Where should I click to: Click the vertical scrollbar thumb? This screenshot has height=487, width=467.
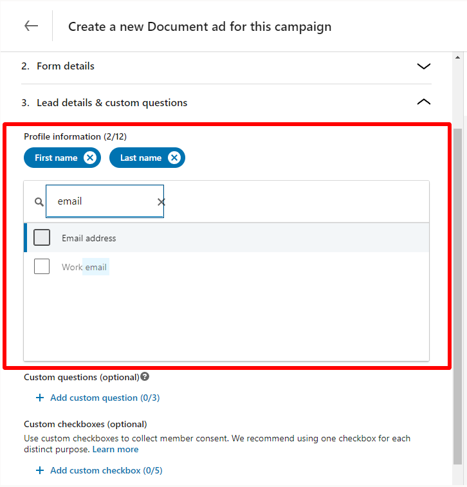(458, 297)
